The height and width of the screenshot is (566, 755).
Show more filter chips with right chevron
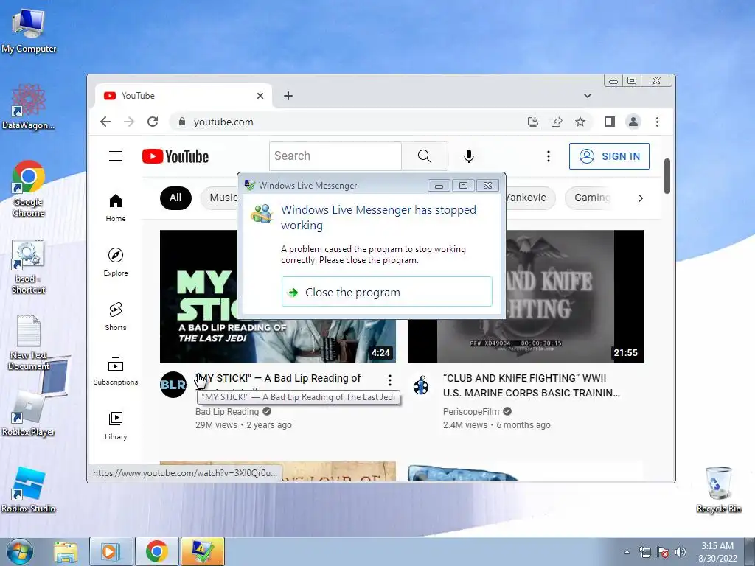tap(641, 198)
